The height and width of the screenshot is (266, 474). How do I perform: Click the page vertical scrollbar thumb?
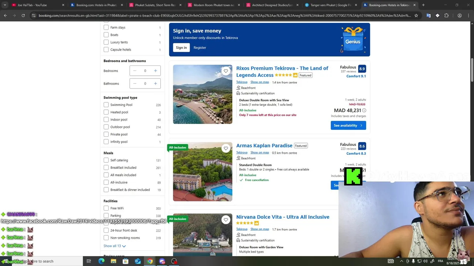point(472,70)
